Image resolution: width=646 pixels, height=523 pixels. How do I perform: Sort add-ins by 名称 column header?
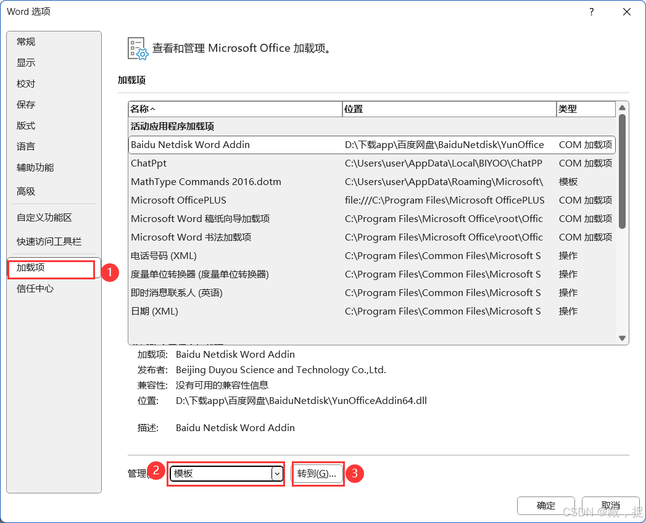tap(235, 109)
